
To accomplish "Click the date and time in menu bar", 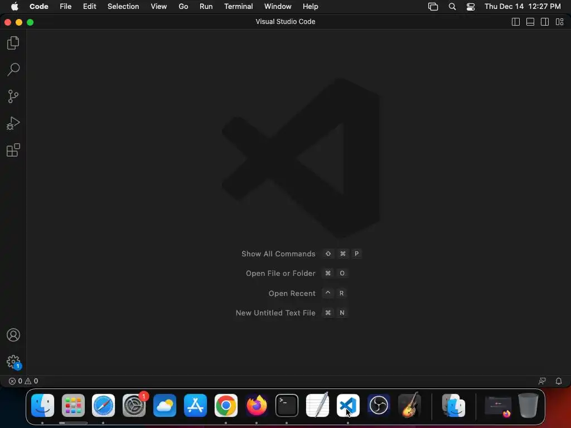I will pyautogui.click(x=522, y=7).
